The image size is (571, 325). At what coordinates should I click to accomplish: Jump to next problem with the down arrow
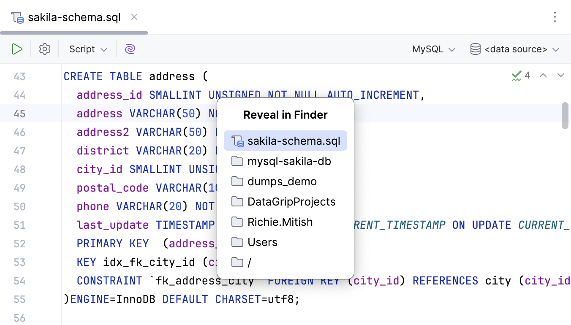click(560, 75)
